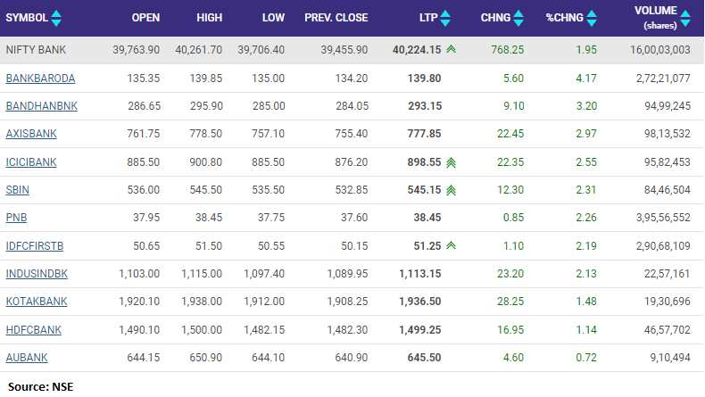The image size is (705, 397).
Task: Go to the PNB stock link
Action: (x=16, y=218)
